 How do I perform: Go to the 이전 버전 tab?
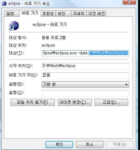coord(96,13)
